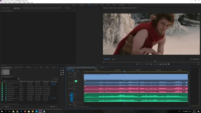Click Program monitor scrub bar playhead
Screen dimensions: 201x113
155,61
